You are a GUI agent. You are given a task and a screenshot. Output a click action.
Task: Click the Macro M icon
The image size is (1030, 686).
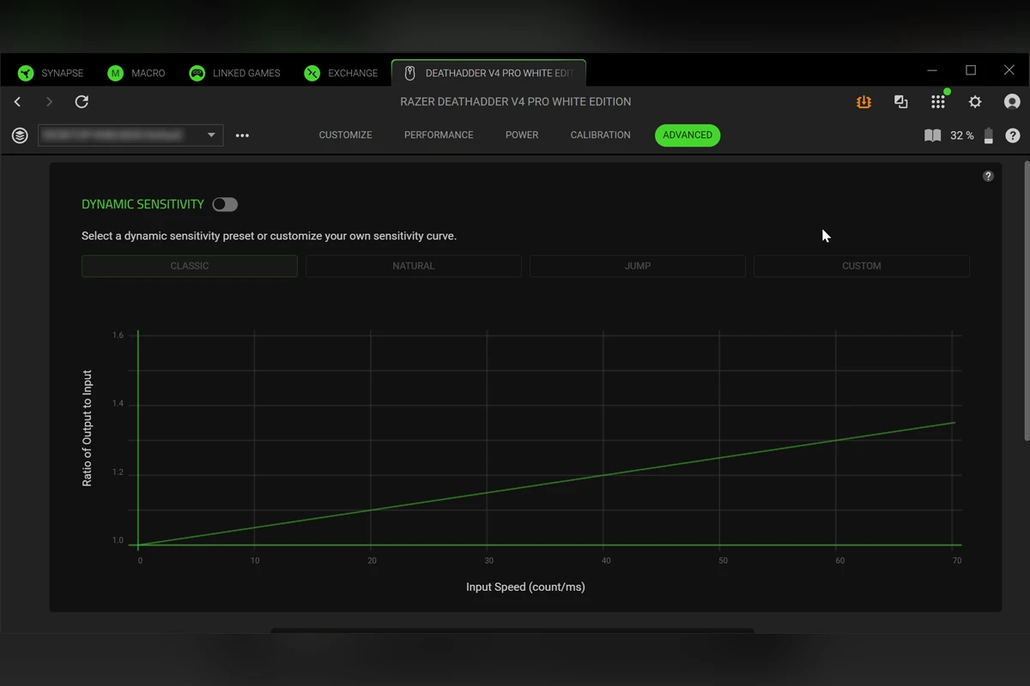(x=115, y=73)
